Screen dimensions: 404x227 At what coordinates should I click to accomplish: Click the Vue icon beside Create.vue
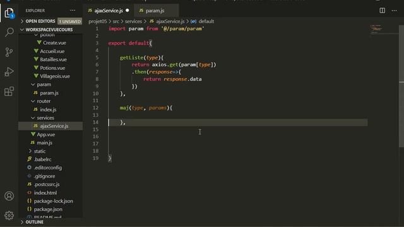pyautogui.click(x=39, y=42)
